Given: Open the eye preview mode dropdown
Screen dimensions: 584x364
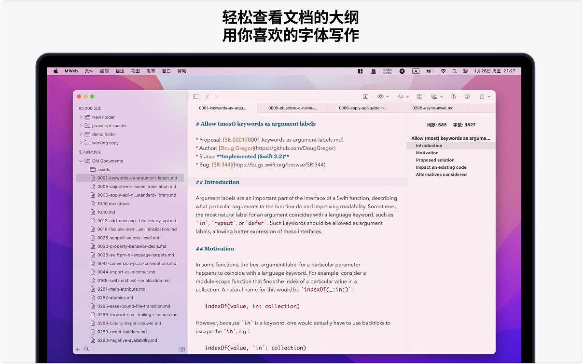Looking at the screenshot, I should (x=383, y=96).
